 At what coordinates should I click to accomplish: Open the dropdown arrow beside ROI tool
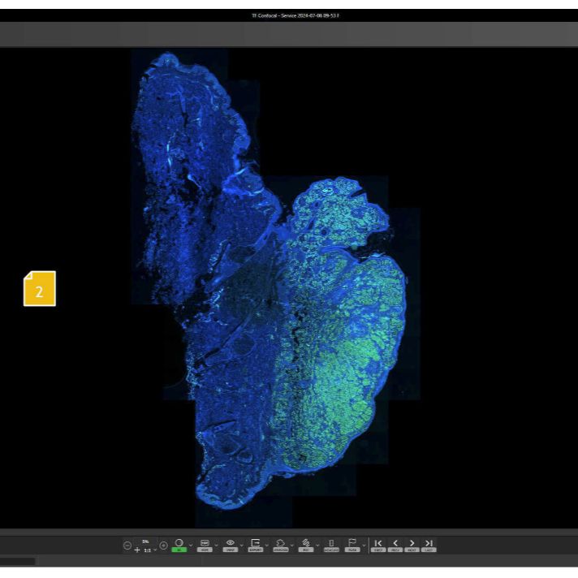point(317,545)
